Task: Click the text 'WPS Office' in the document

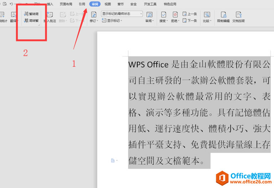Action: click(148, 65)
